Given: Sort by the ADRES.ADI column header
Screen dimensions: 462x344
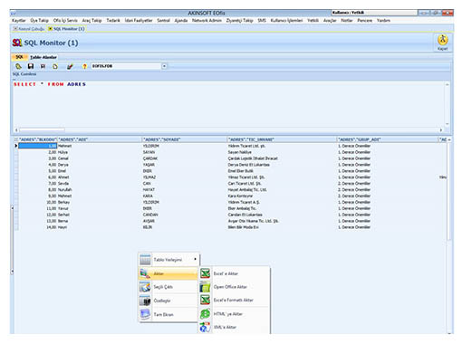Looking at the screenshot, I should coord(100,139).
